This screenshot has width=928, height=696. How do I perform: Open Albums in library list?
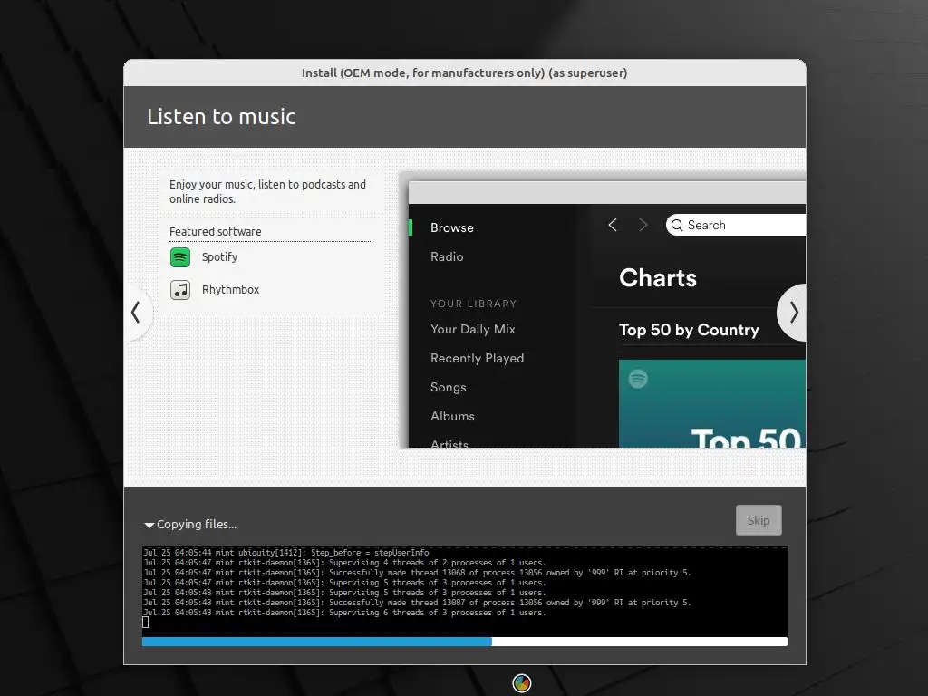[x=452, y=416]
